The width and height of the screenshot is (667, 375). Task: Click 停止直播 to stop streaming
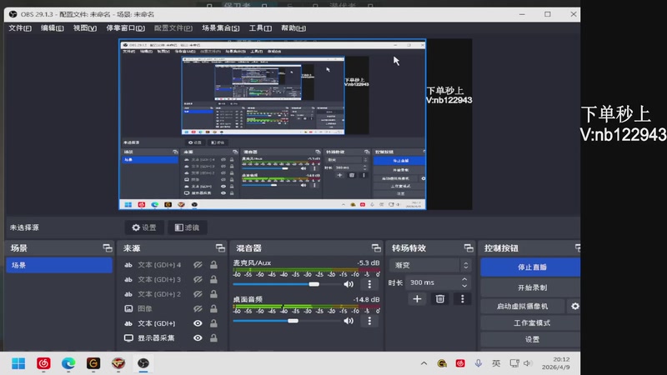[531, 267]
